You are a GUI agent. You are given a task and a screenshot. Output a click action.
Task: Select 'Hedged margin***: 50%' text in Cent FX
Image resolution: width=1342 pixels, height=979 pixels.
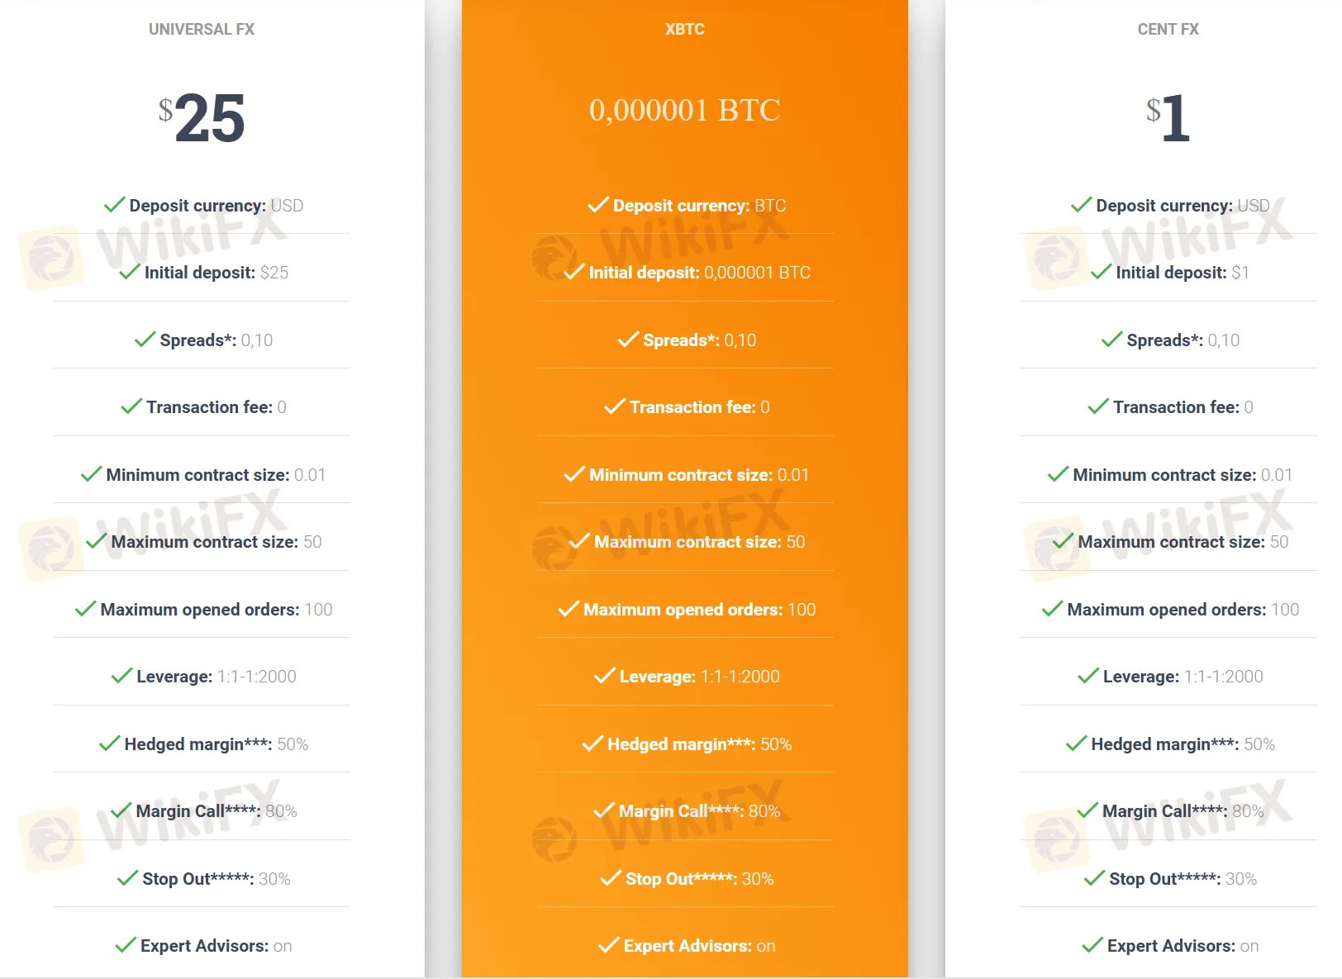coord(1183,744)
